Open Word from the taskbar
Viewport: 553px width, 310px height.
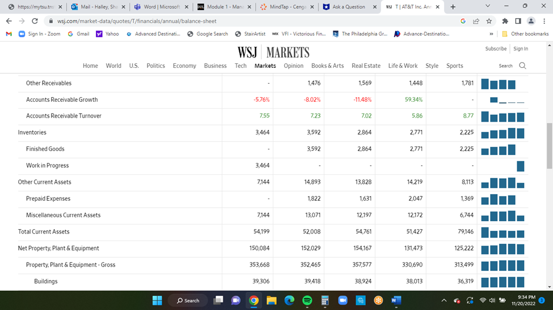tap(396, 300)
